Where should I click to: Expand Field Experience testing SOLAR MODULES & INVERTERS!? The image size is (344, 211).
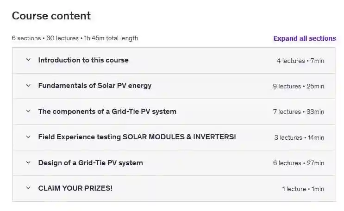coord(137,137)
